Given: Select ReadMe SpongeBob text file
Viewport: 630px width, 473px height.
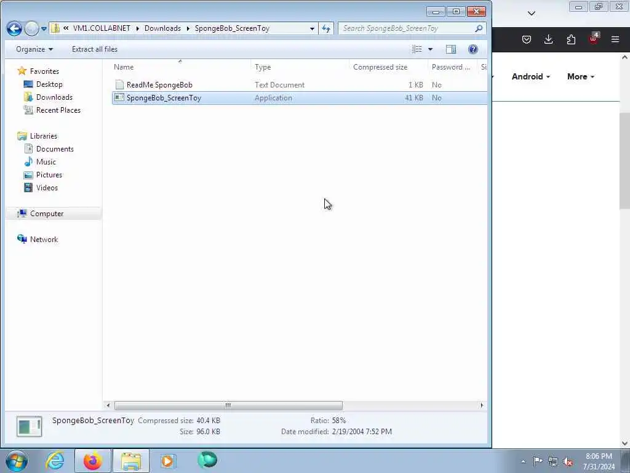Looking at the screenshot, I should click(159, 85).
